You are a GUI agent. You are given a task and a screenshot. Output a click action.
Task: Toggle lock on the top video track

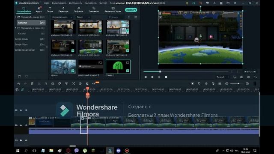point(21,110)
